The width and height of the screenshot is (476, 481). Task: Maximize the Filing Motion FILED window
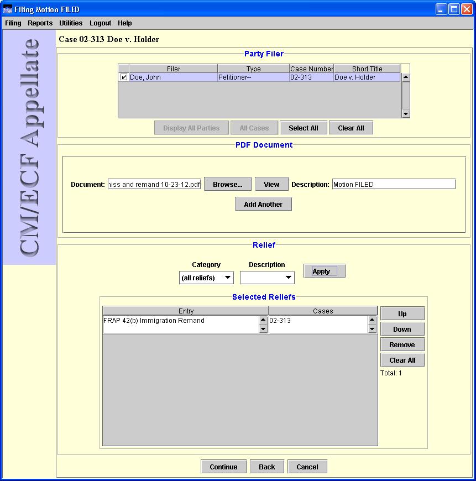(x=454, y=9)
